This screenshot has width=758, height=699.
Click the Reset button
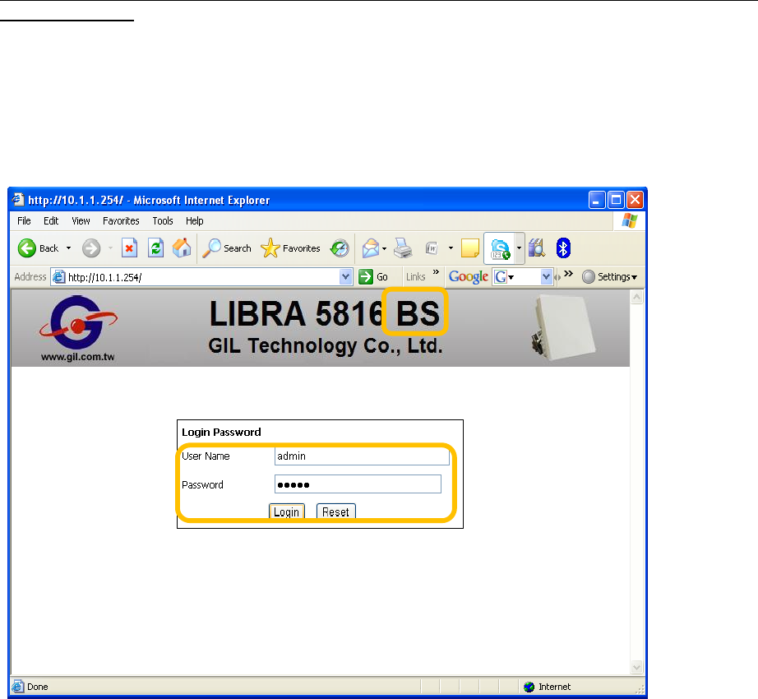click(x=336, y=512)
